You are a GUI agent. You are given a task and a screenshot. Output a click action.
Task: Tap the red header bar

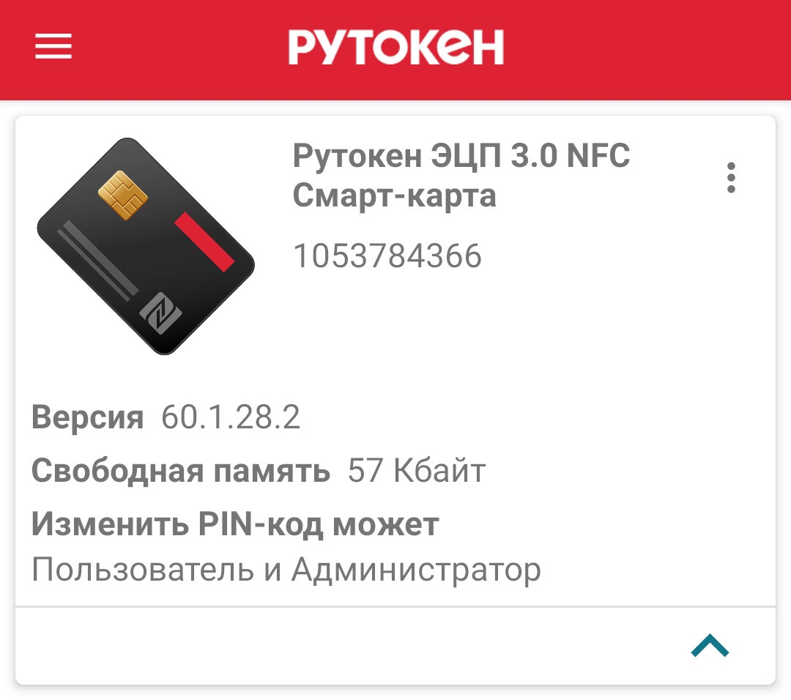(x=395, y=50)
